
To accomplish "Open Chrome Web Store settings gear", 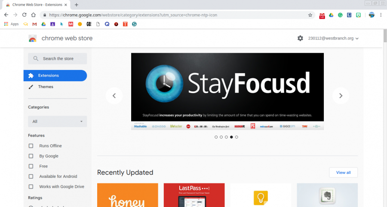I will point(300,38).
